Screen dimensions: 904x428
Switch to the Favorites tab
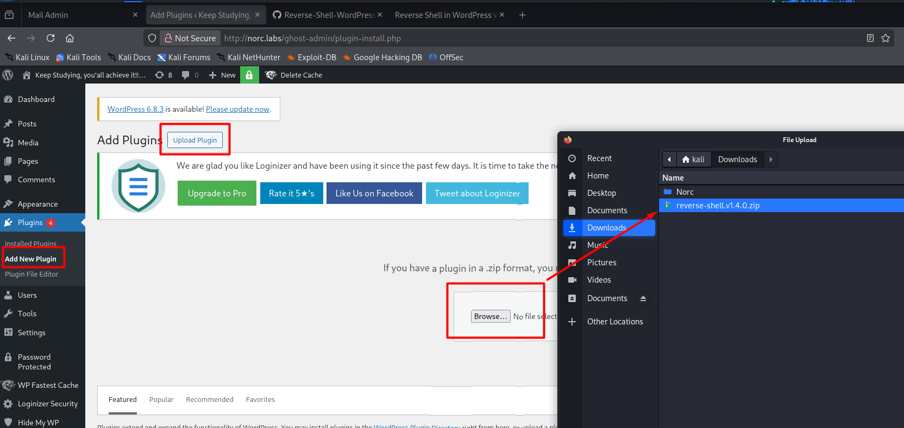tap(260, 400)
